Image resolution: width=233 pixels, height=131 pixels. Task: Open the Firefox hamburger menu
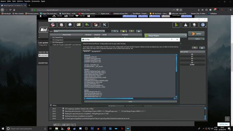click(x=230, y=10)
